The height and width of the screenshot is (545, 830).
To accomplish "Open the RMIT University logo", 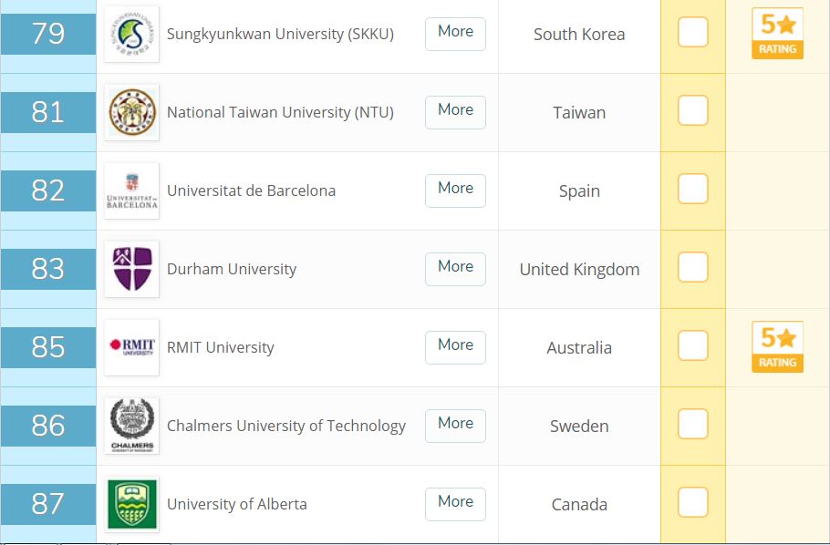I will pyautogui.click(x=132, y=347).
